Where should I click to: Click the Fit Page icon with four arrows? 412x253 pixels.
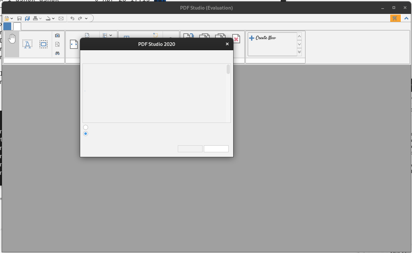pyautogui.click(x=87, y=35)
